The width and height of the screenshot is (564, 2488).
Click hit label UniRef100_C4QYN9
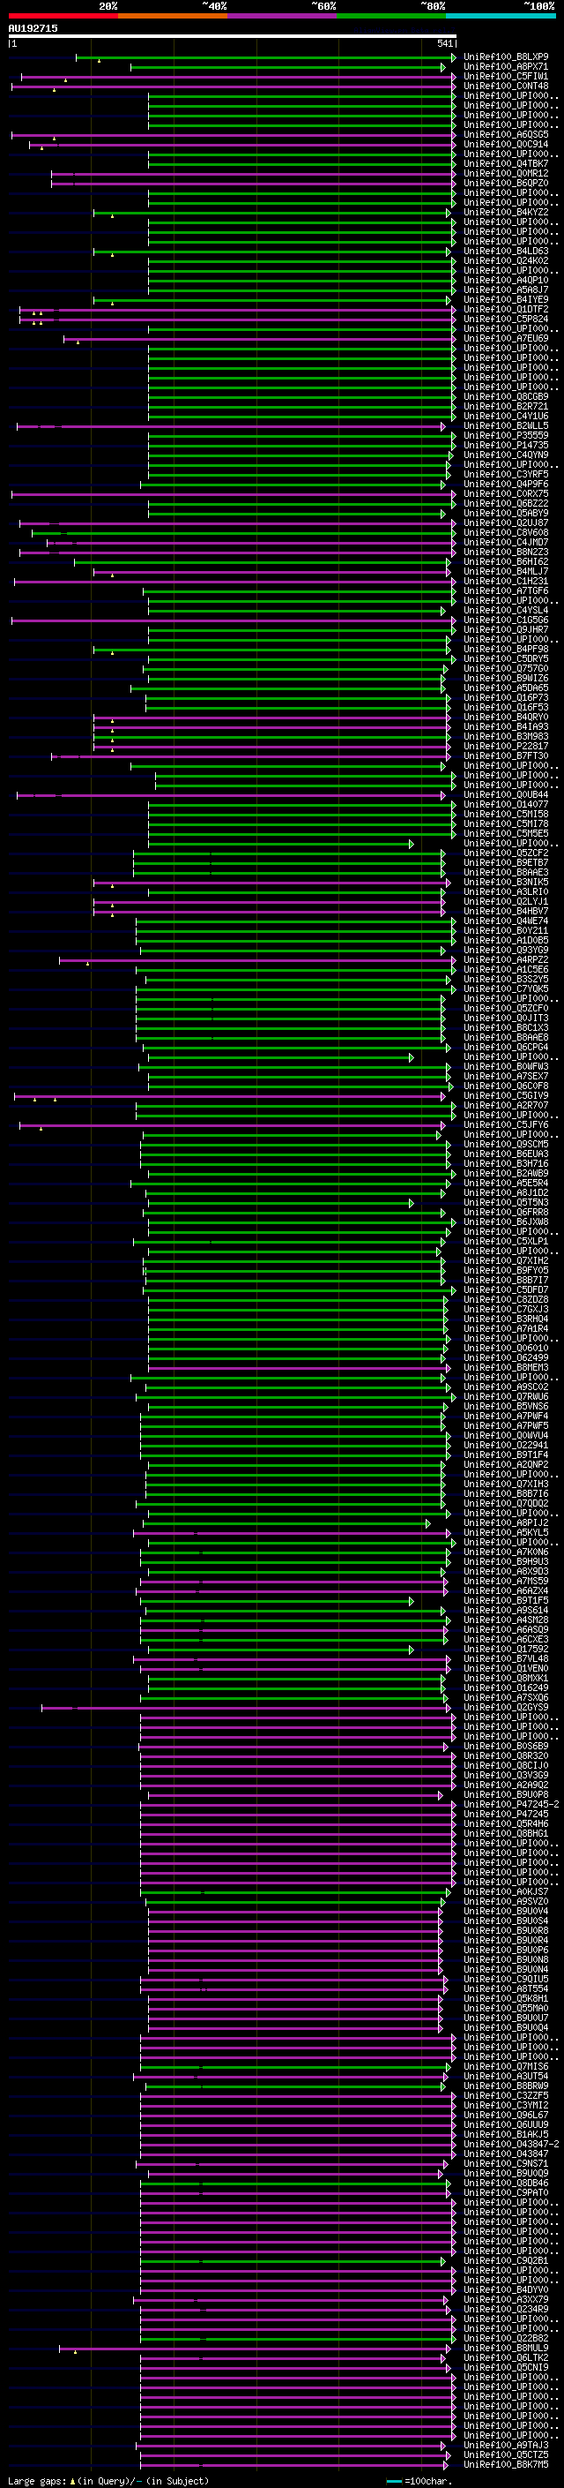506,455
